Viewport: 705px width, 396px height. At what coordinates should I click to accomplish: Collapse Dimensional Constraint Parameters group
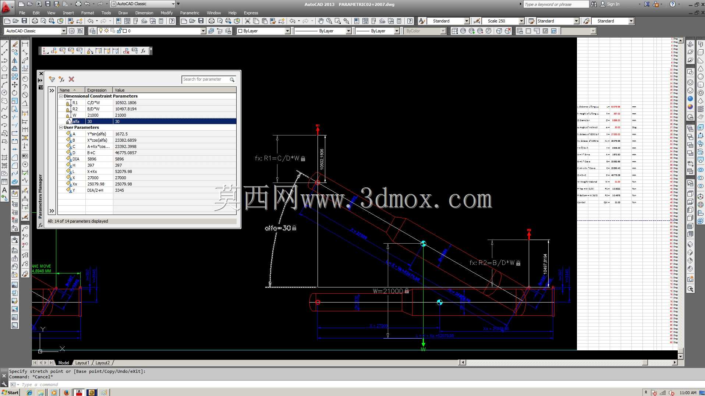(x=61, y=96)
